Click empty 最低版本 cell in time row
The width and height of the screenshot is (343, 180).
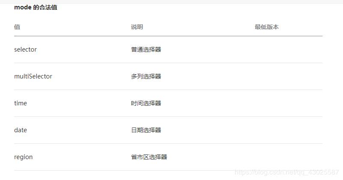(288, 103)
